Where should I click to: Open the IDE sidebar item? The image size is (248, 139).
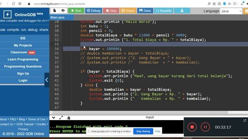(x=23, y=38)
